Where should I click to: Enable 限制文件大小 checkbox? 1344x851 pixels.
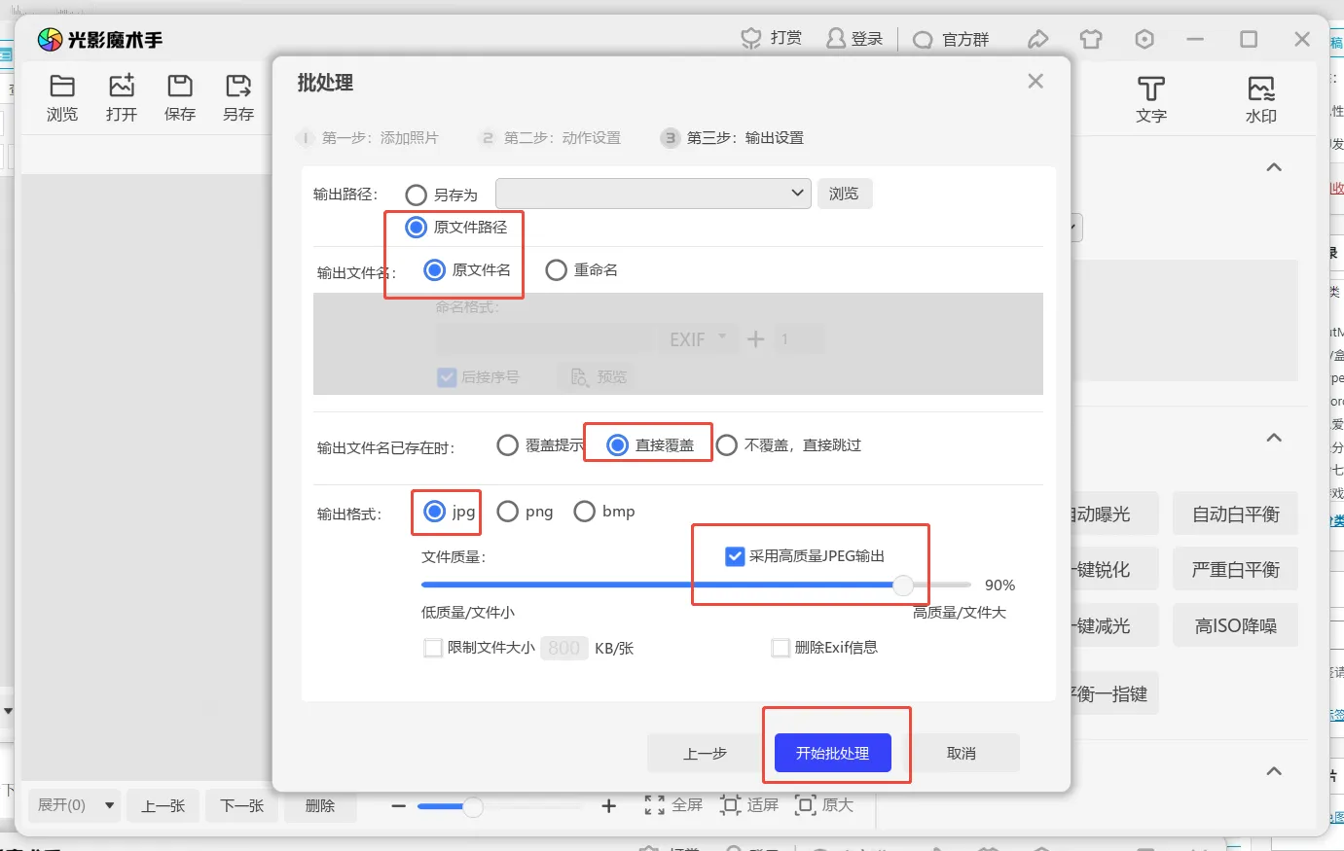coord(433,648)
